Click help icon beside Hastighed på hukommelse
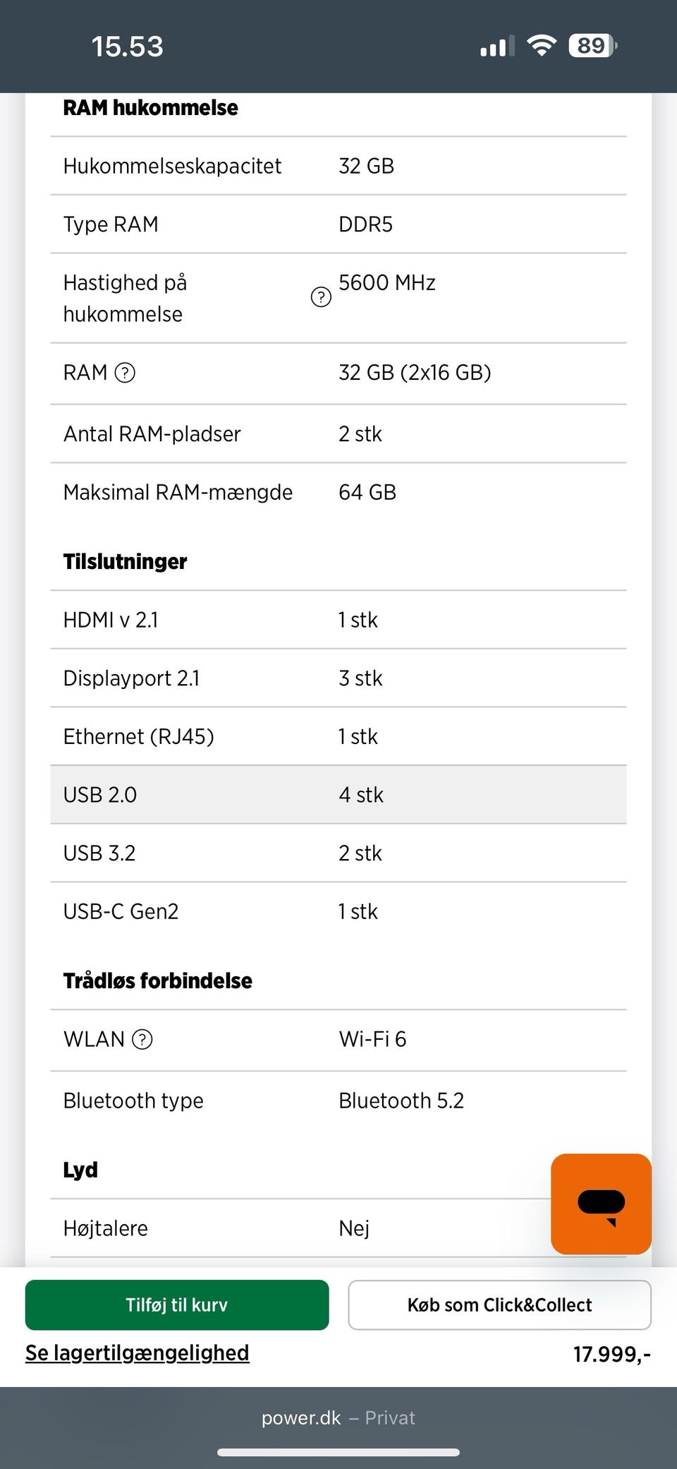 (x=321, y=297)
